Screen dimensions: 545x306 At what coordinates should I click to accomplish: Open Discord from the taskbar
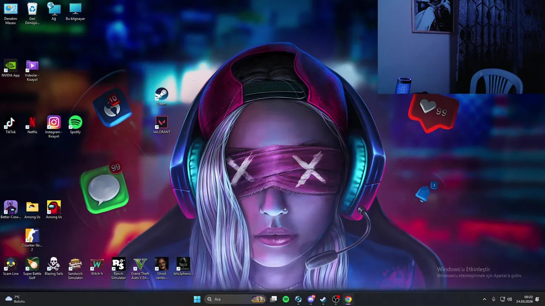[x=311, y=299]
